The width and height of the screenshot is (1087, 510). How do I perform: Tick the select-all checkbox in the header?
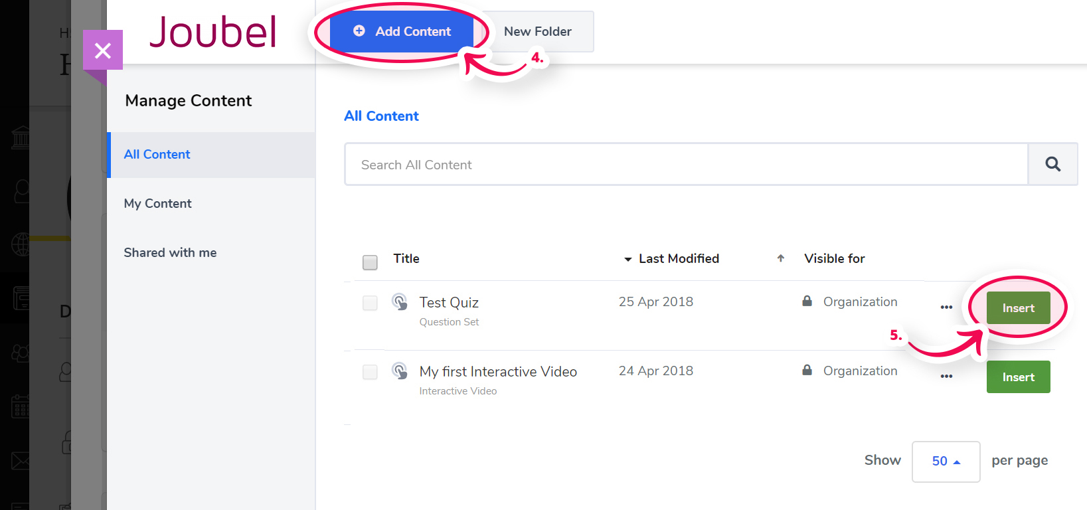coord(370,262)
